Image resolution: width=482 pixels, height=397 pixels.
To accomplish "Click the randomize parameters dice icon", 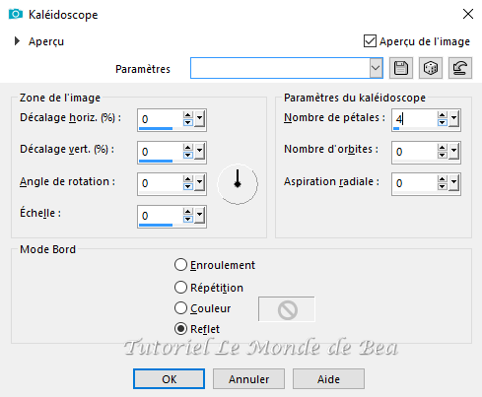I will [x=431, y=68].
